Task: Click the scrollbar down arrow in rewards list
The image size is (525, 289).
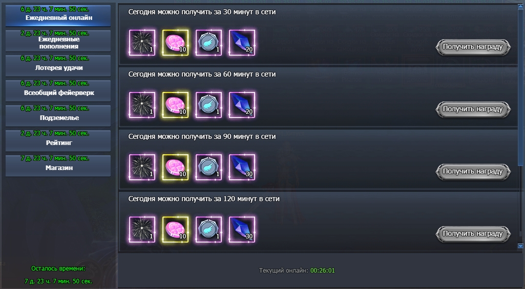Action: pyautogui.click(x=520, y=246)
